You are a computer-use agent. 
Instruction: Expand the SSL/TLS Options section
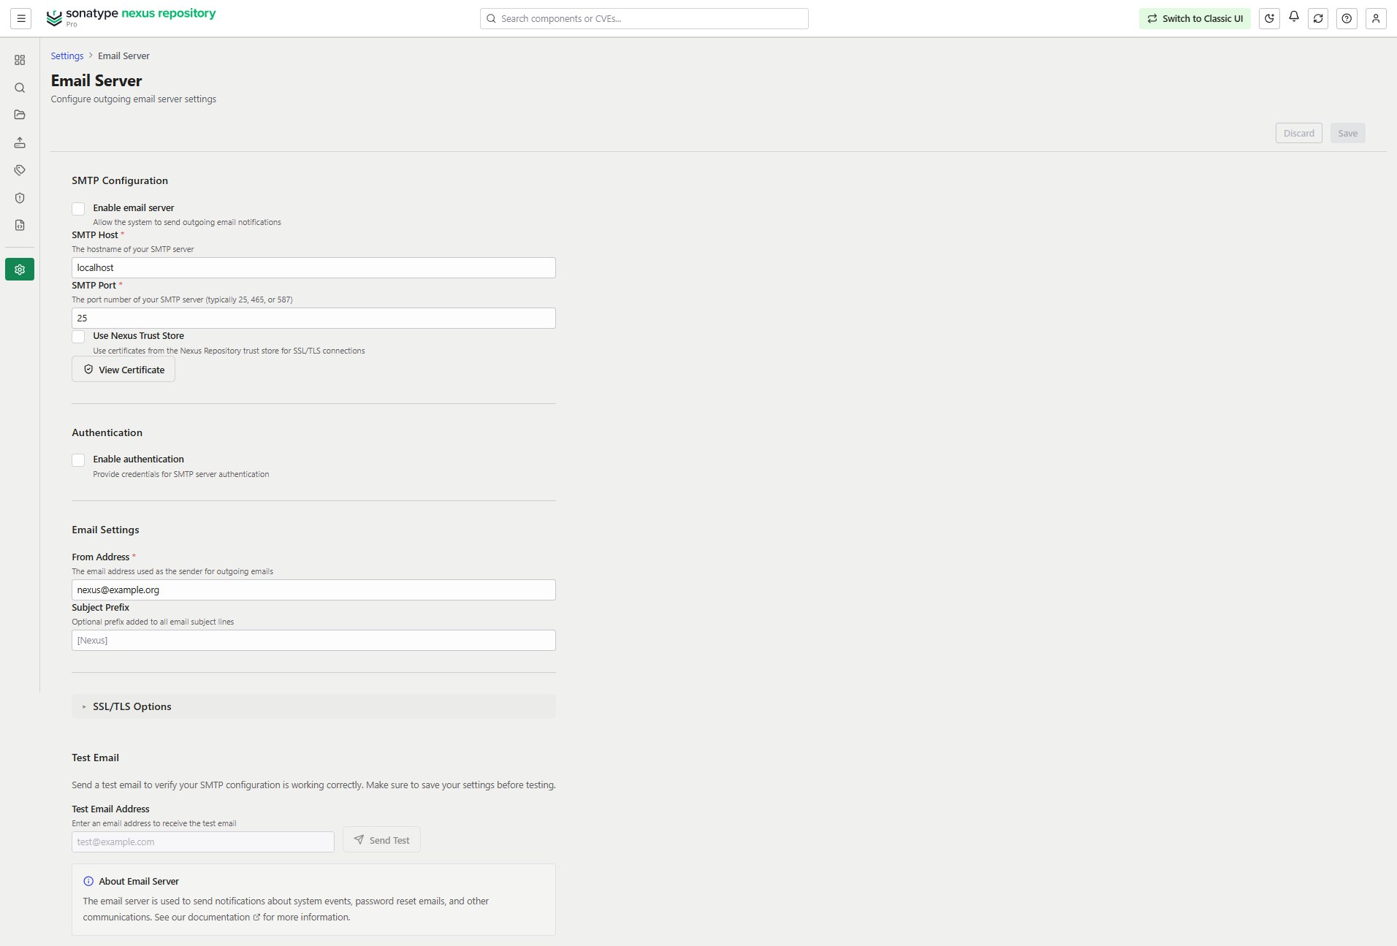coord(313,706)
